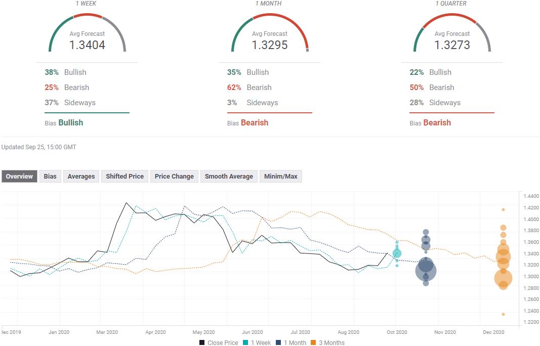Image resolution: width=540 pixels, height=346 pixels.
Task: Click the 38% Bullish row
Action: (65, 72)
